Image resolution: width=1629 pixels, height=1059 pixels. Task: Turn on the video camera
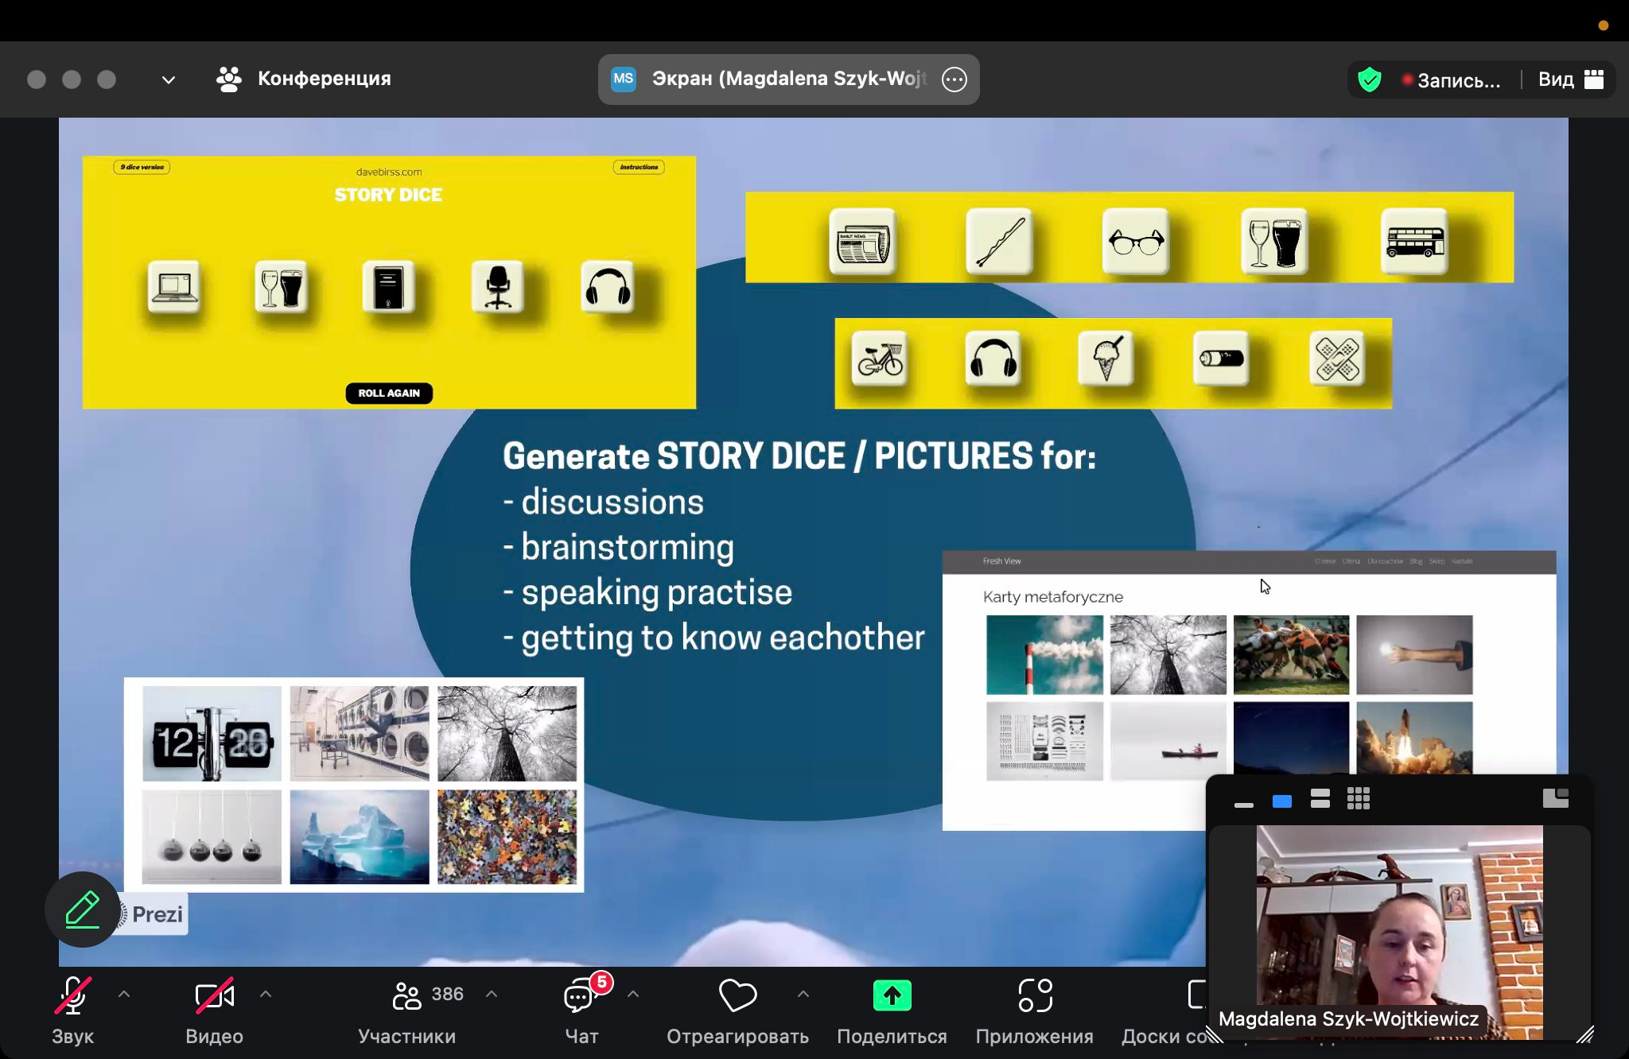click(x=214, y=996)
